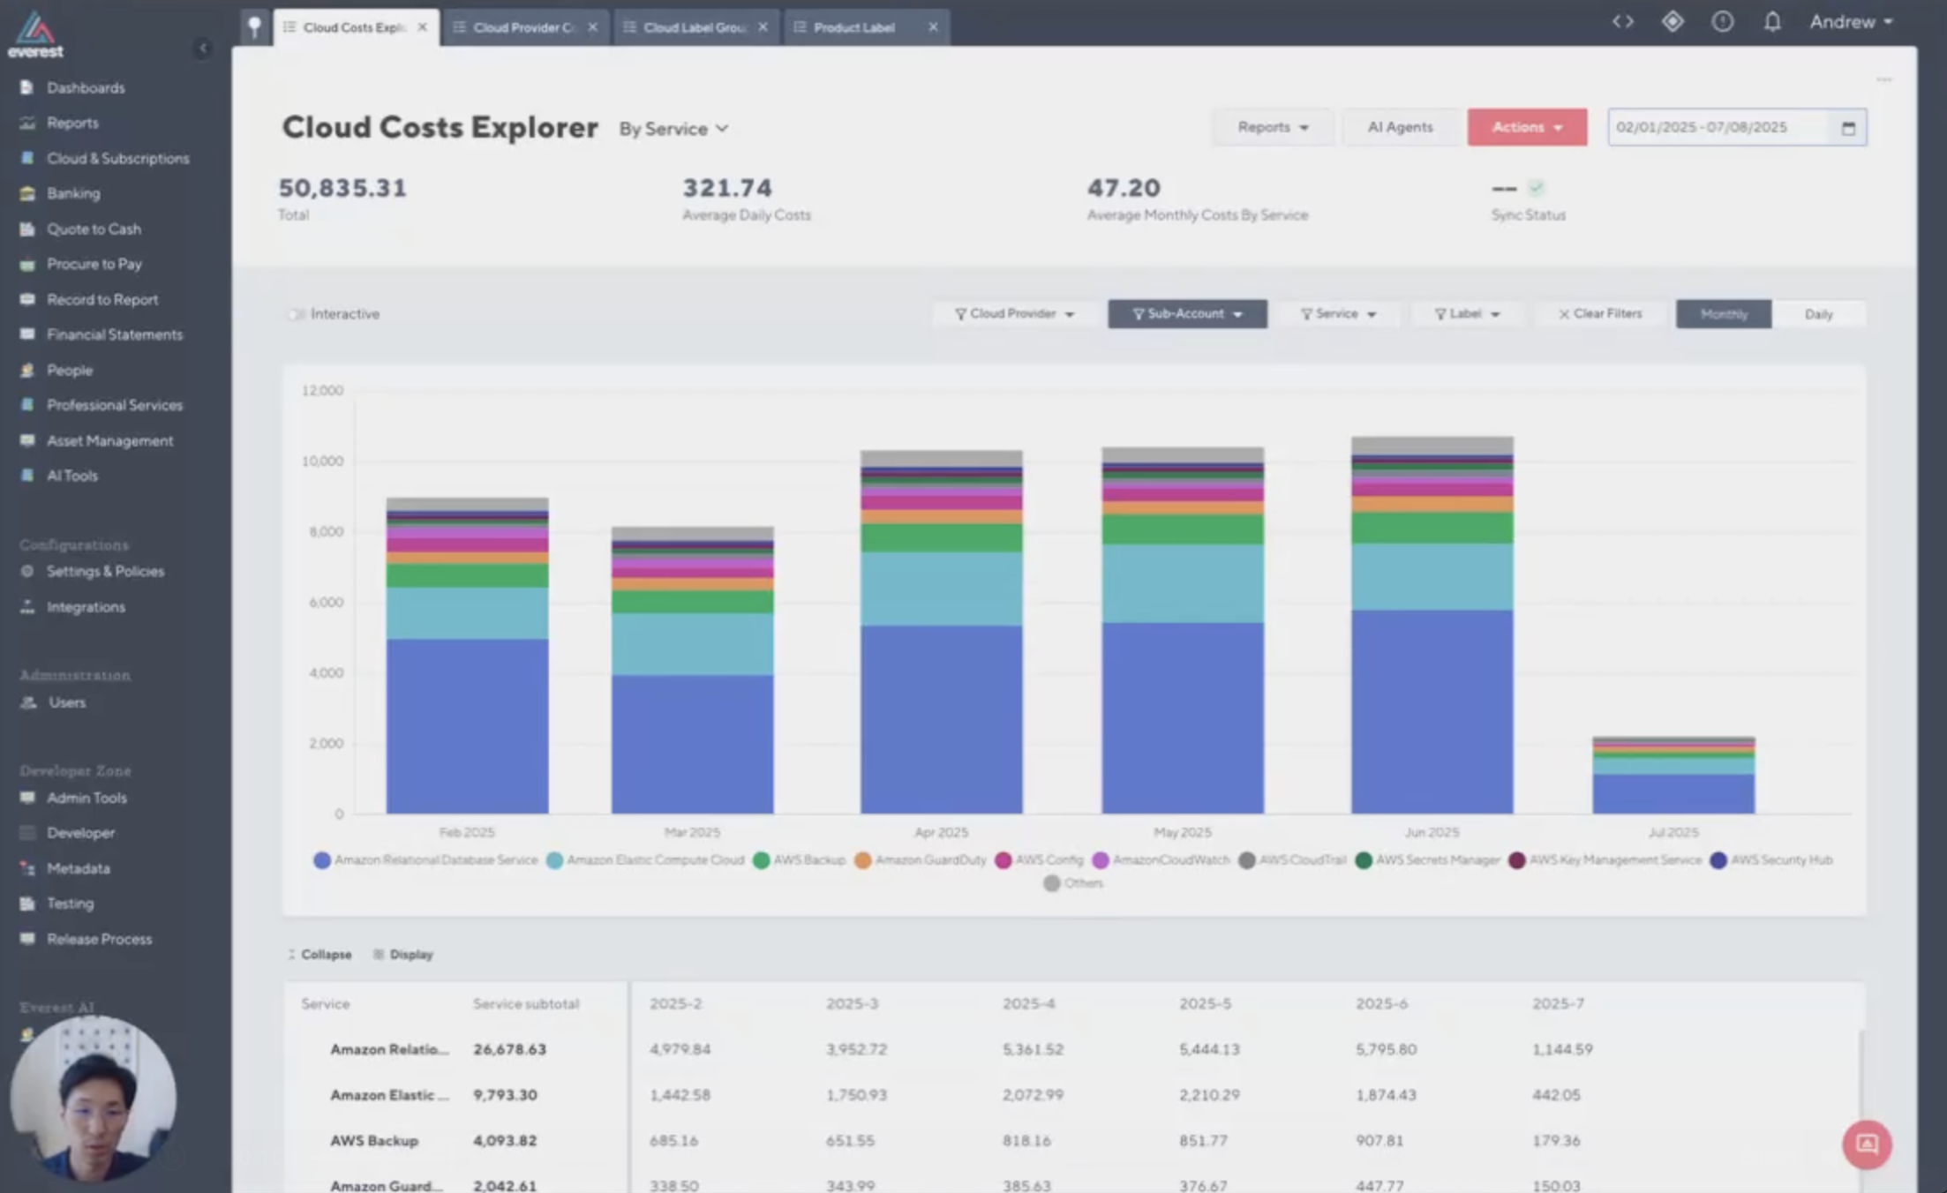
Task: Click Professional Services icon
Action: tap(27, 405)
